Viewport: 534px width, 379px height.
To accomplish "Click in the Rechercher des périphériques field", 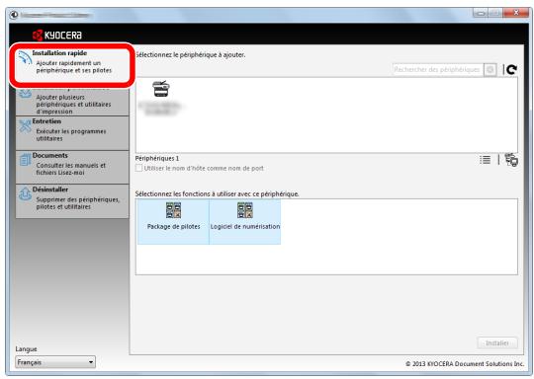I will [x=438, y=70].
